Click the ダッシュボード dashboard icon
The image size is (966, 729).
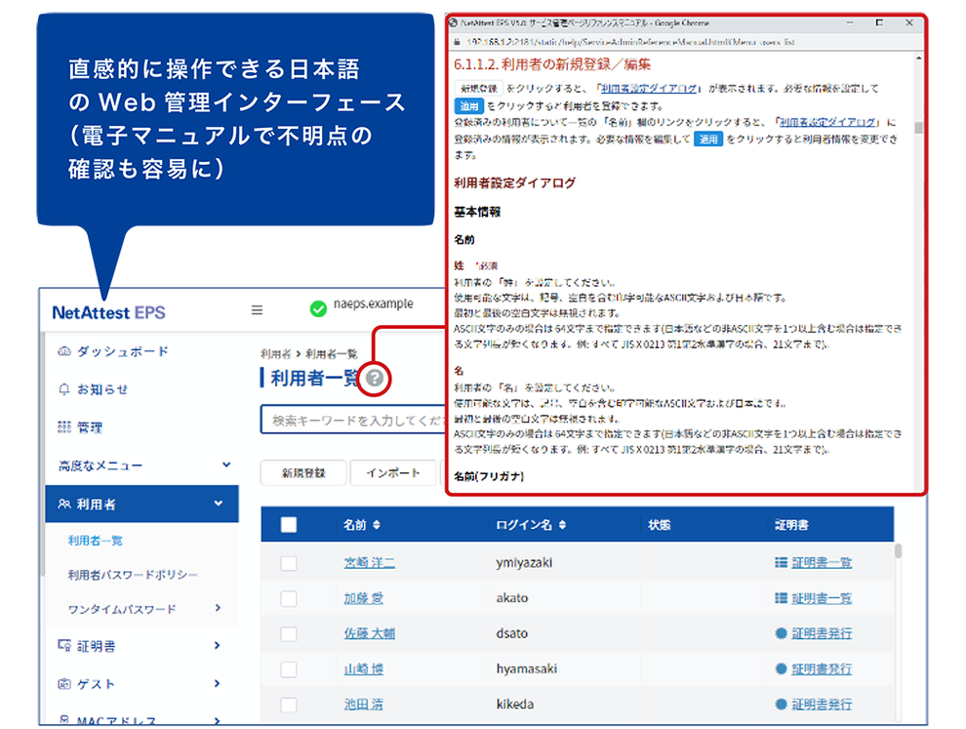tap(64, 351)
